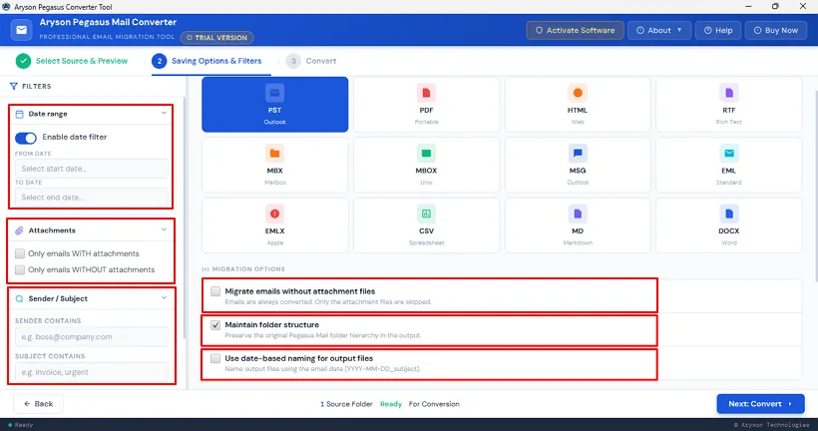Viewport: 818px width, 431px height.
Task: Go Back to the previous step
Action: click(x=38, y=404)
